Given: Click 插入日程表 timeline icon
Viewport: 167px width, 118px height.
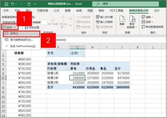Looking at the screenshot, I should [x=98, y=22].
